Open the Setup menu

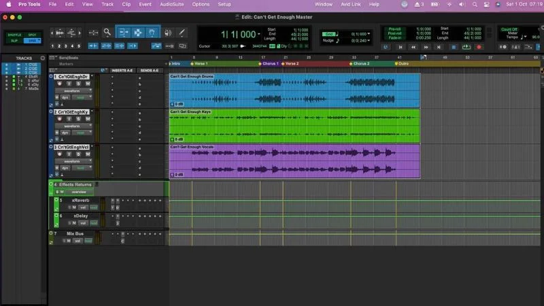[x=224, y=5]
